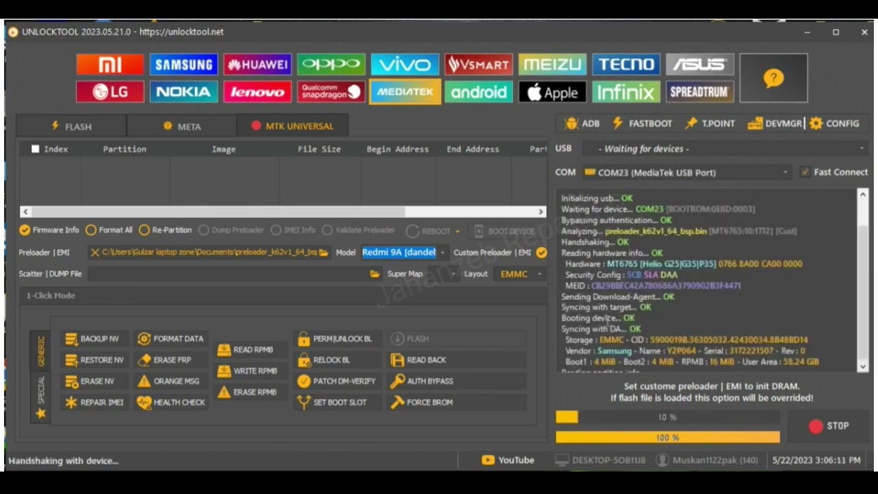Click FORMAT DATA button

tap(171, 339)
